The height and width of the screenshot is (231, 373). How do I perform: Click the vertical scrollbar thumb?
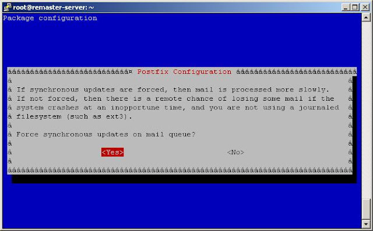366,209
